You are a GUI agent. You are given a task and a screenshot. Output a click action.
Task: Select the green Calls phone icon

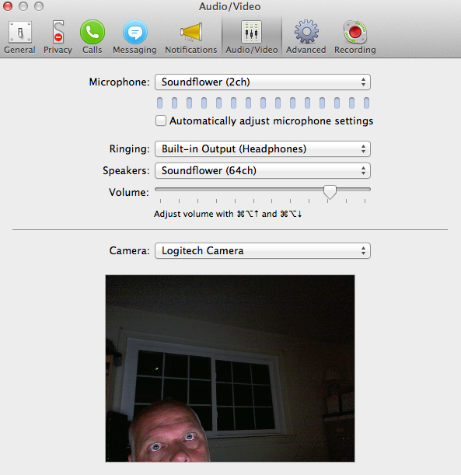click(x=93, y=32)
